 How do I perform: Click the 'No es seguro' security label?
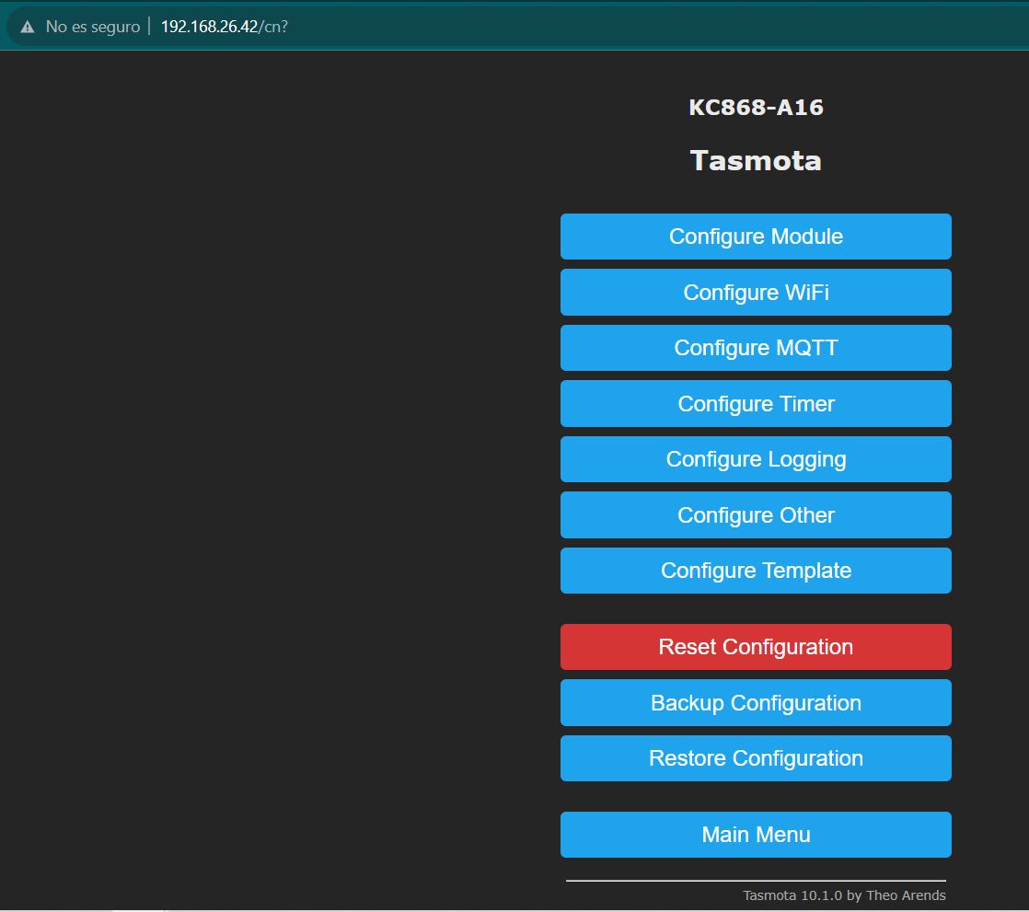[x=92, y=27]
